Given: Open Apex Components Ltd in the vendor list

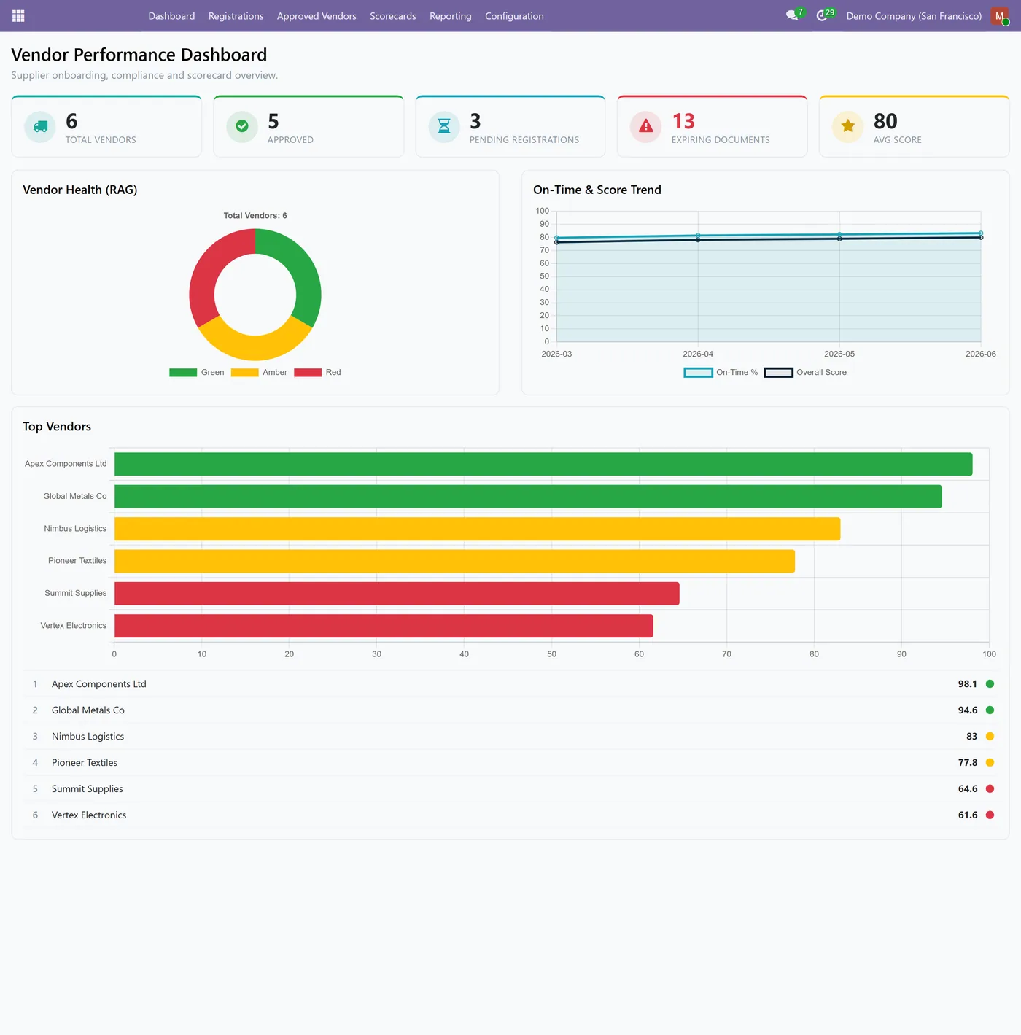Looking at the screenshot, I should pyautogui.click(x=510, y=683).
